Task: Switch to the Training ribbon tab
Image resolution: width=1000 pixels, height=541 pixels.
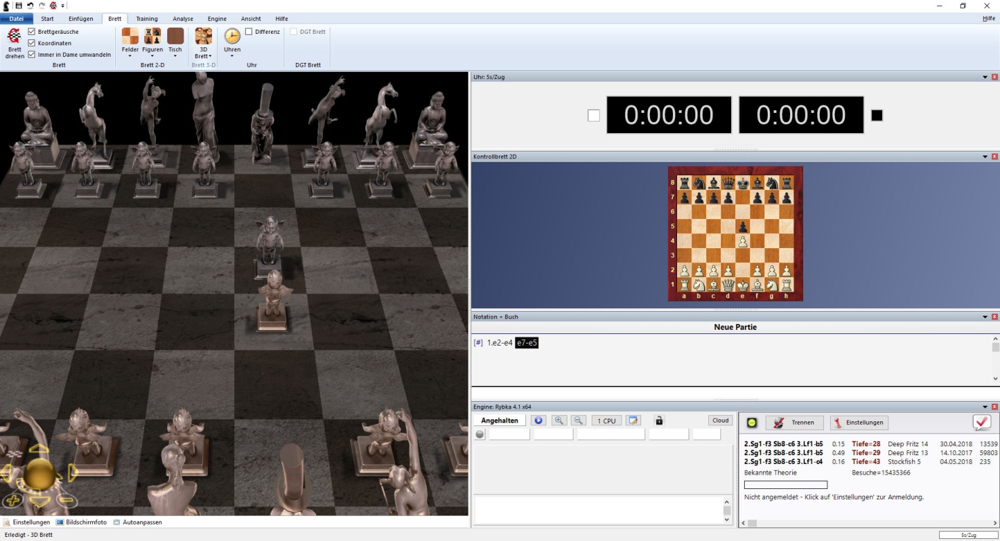Action: [147, 19]
